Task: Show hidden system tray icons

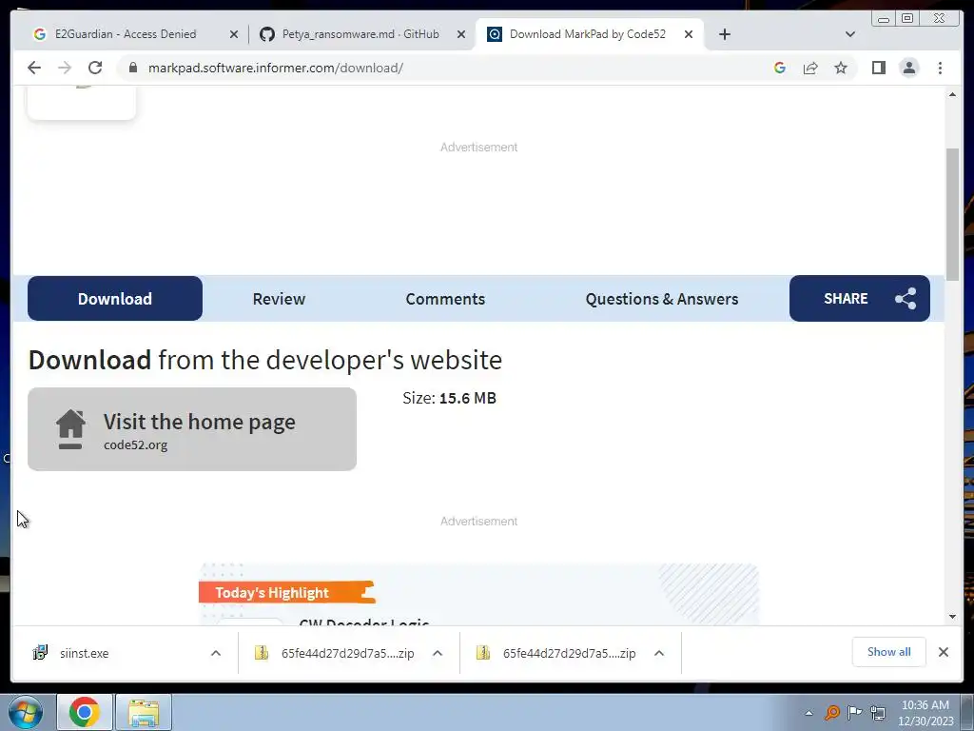Action: pyautogui.click(x=808, y=713)
